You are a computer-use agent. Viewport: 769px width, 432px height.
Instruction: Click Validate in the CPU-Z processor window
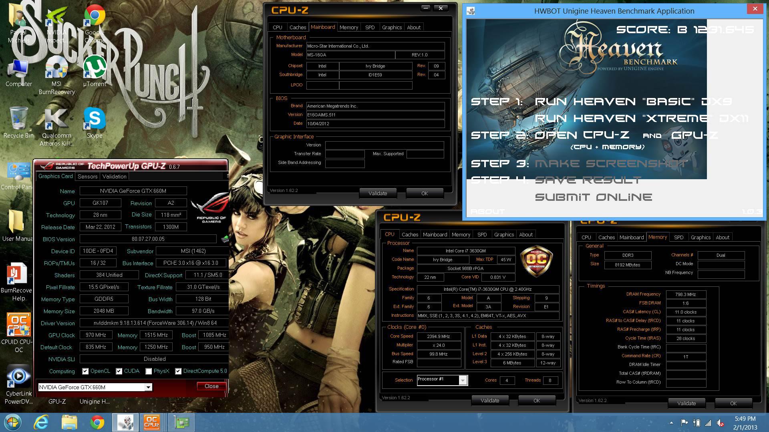click(x=490, y=400)
